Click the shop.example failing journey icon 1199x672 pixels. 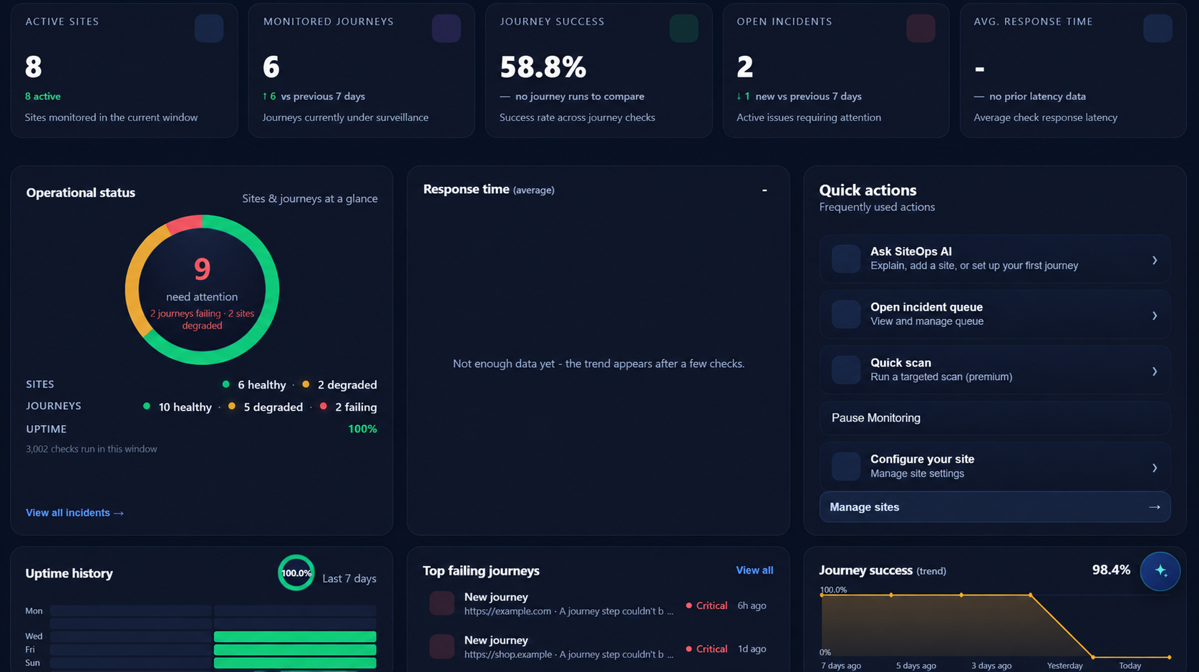tap(442, 646)
